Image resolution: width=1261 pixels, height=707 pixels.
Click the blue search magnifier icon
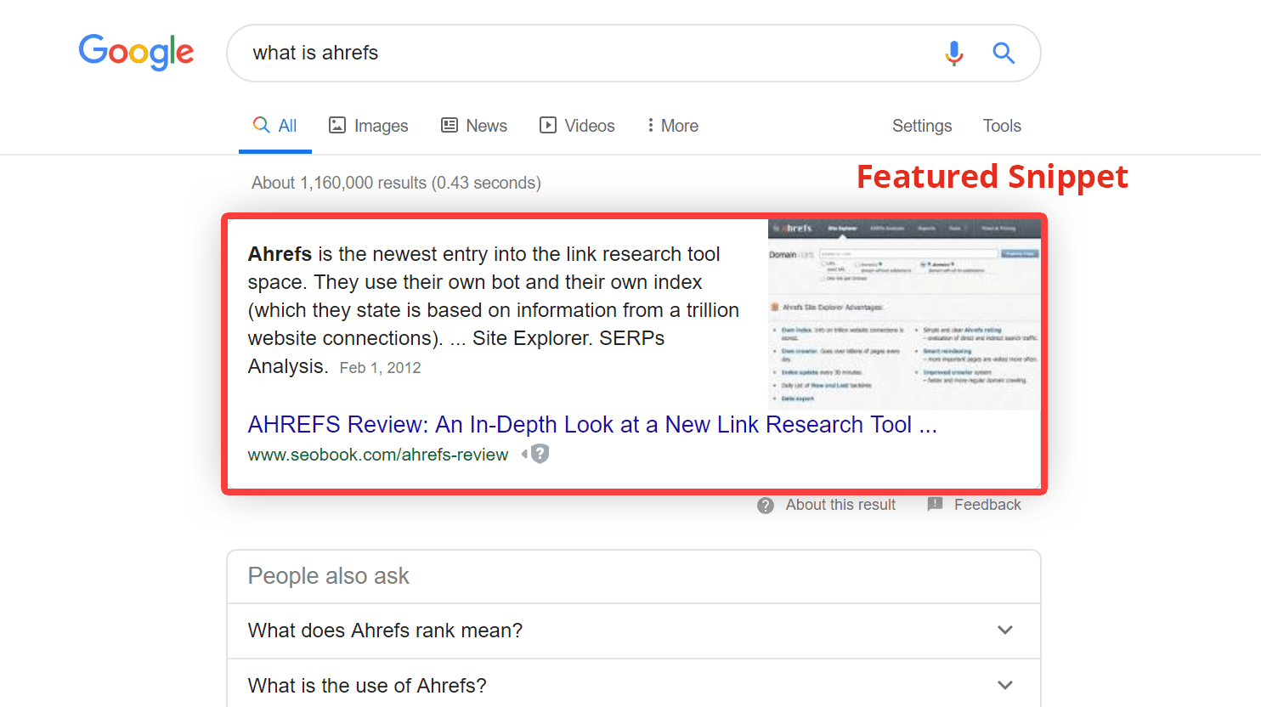click(1004, 53)
